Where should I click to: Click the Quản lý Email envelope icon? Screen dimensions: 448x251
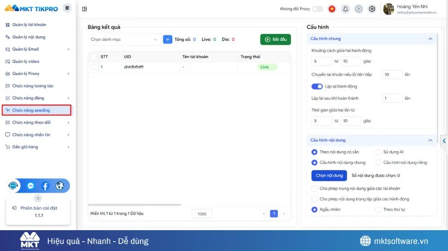point(7,49)
